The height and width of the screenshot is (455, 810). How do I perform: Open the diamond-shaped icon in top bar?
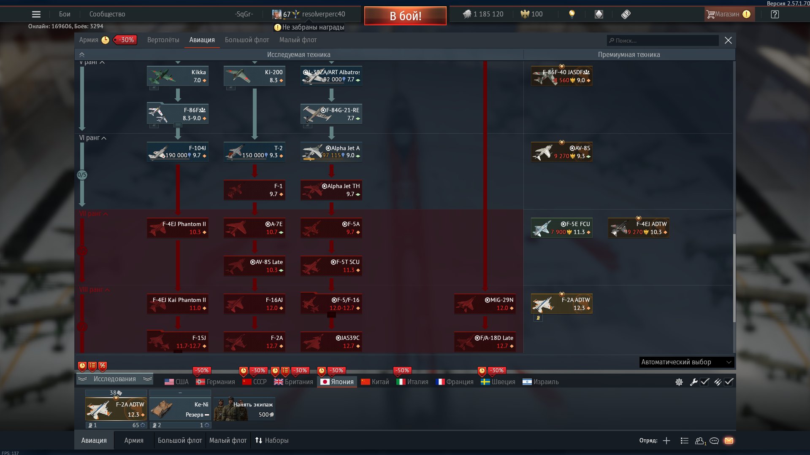(599, 14)
